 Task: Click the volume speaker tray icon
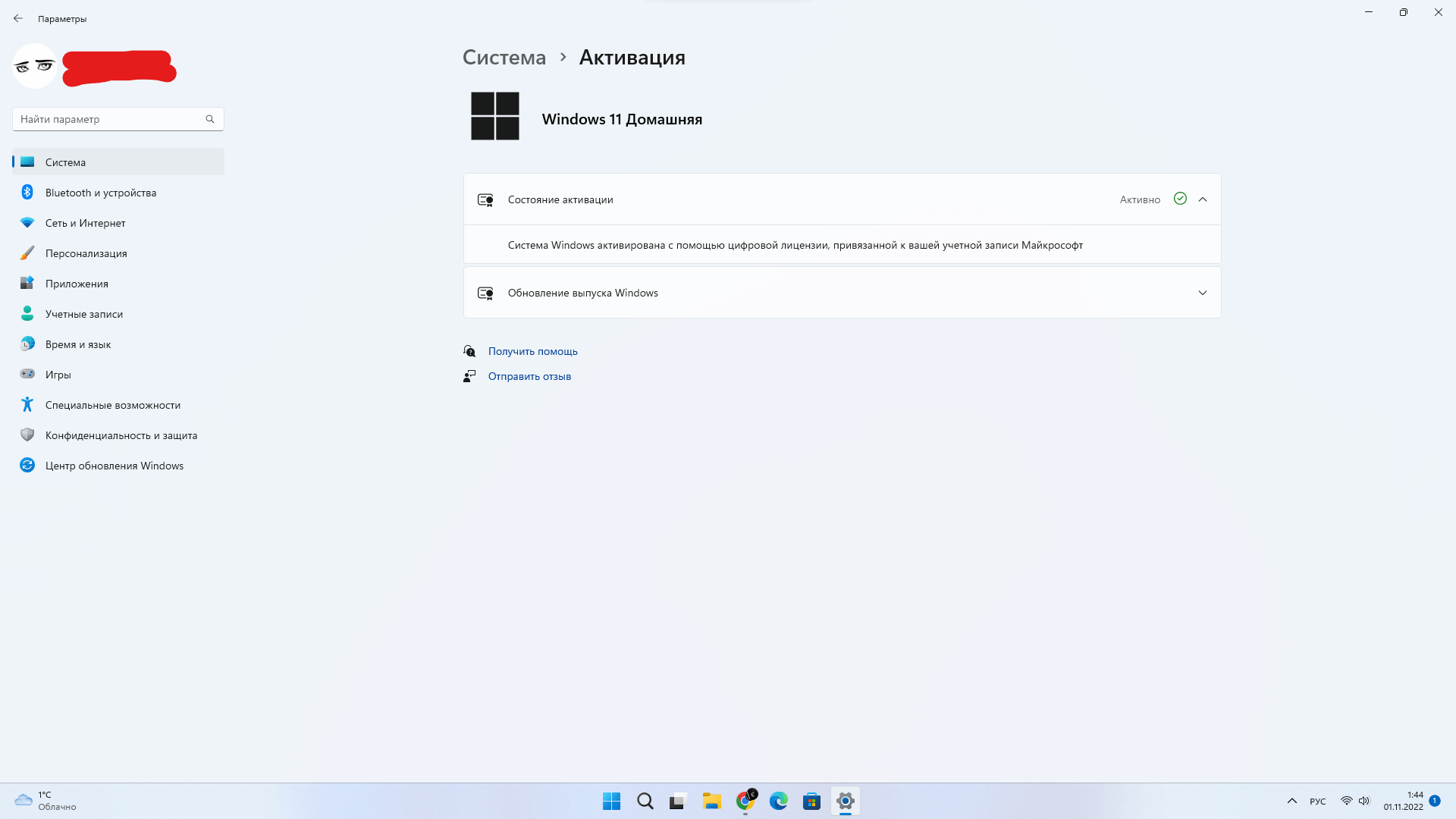pyautogui.click(x=1364, y=801)
